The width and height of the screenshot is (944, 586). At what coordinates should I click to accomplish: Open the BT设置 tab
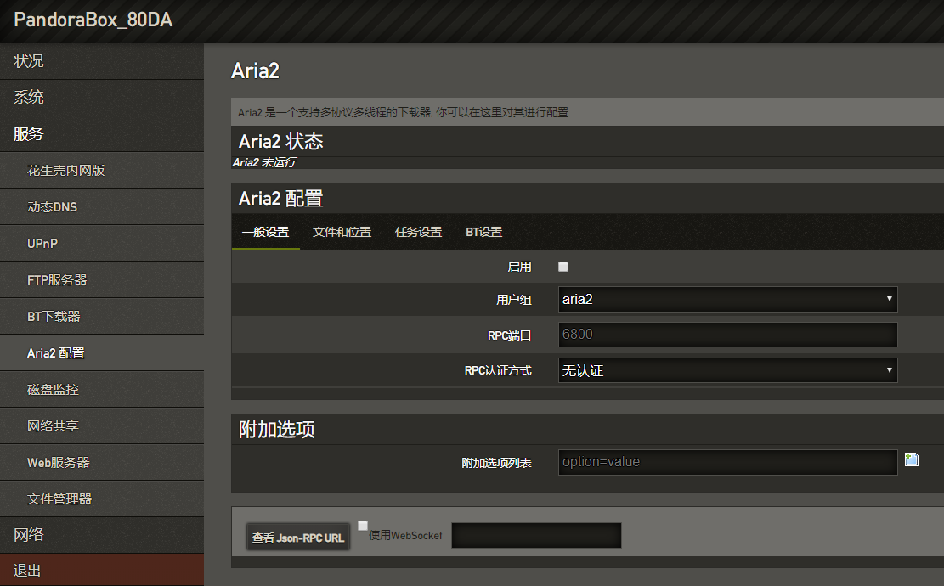tap(484, 232)
